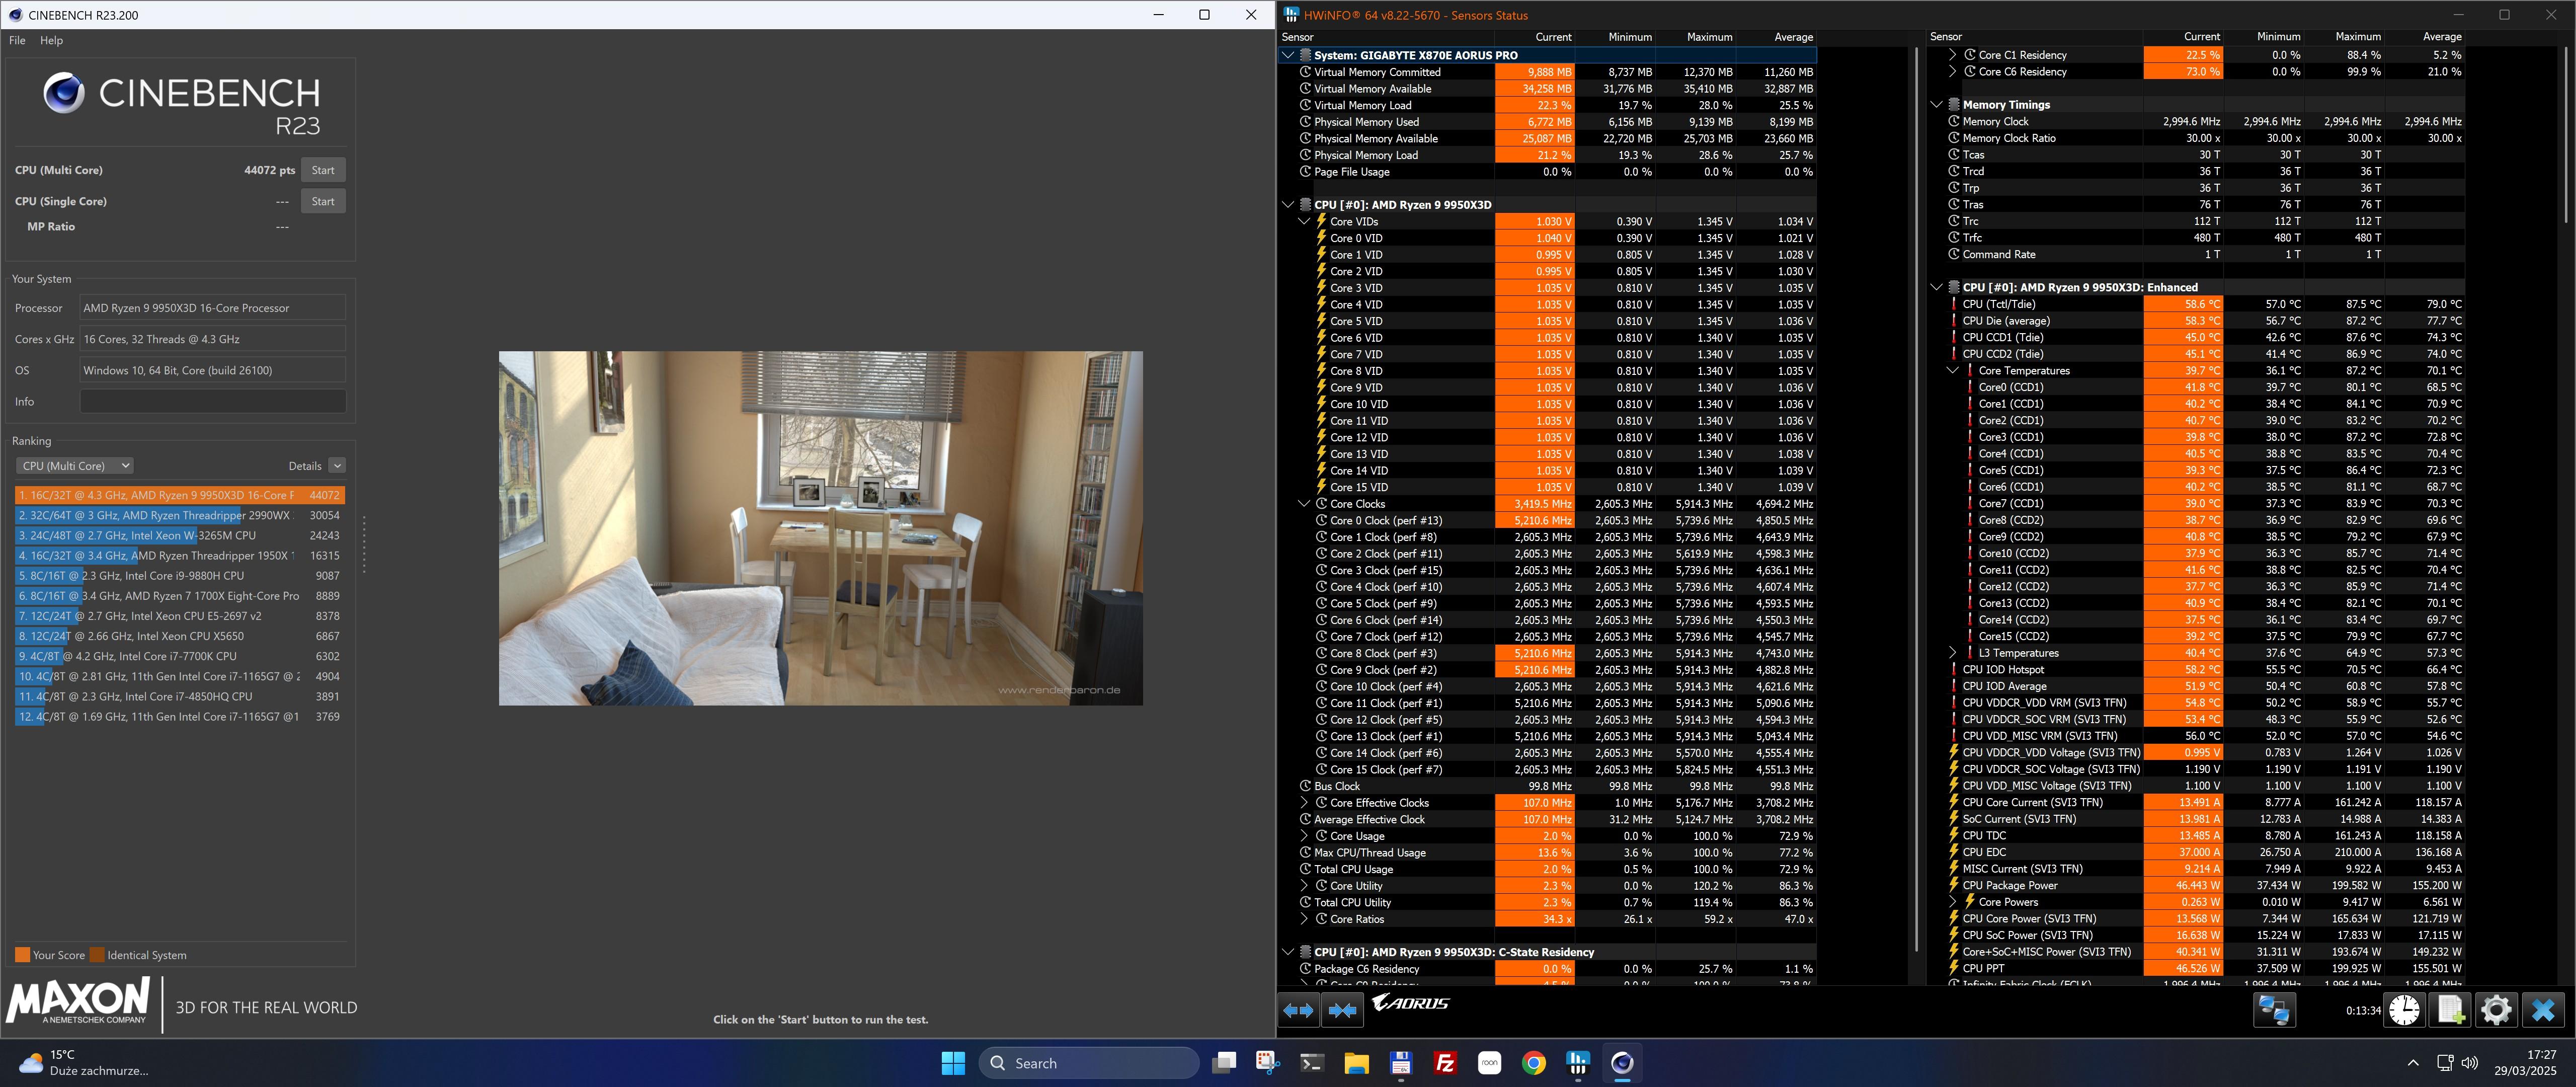Image resolution: width=2576 pixels, height=1087 pixels.
Task: Click the empty Info input field
Action: pos(212,402)
